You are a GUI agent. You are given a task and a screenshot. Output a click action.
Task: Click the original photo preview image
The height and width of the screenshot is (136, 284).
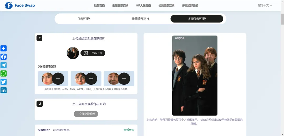pyautogui.click(x=195, y=76)
